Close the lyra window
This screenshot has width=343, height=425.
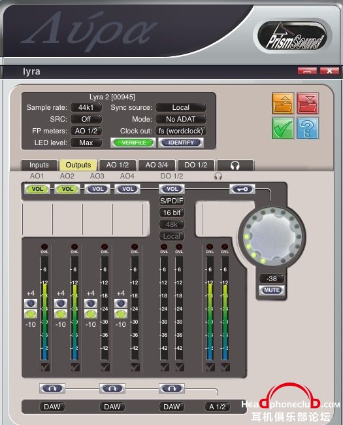pyautogui.click(x=329, y=71)
